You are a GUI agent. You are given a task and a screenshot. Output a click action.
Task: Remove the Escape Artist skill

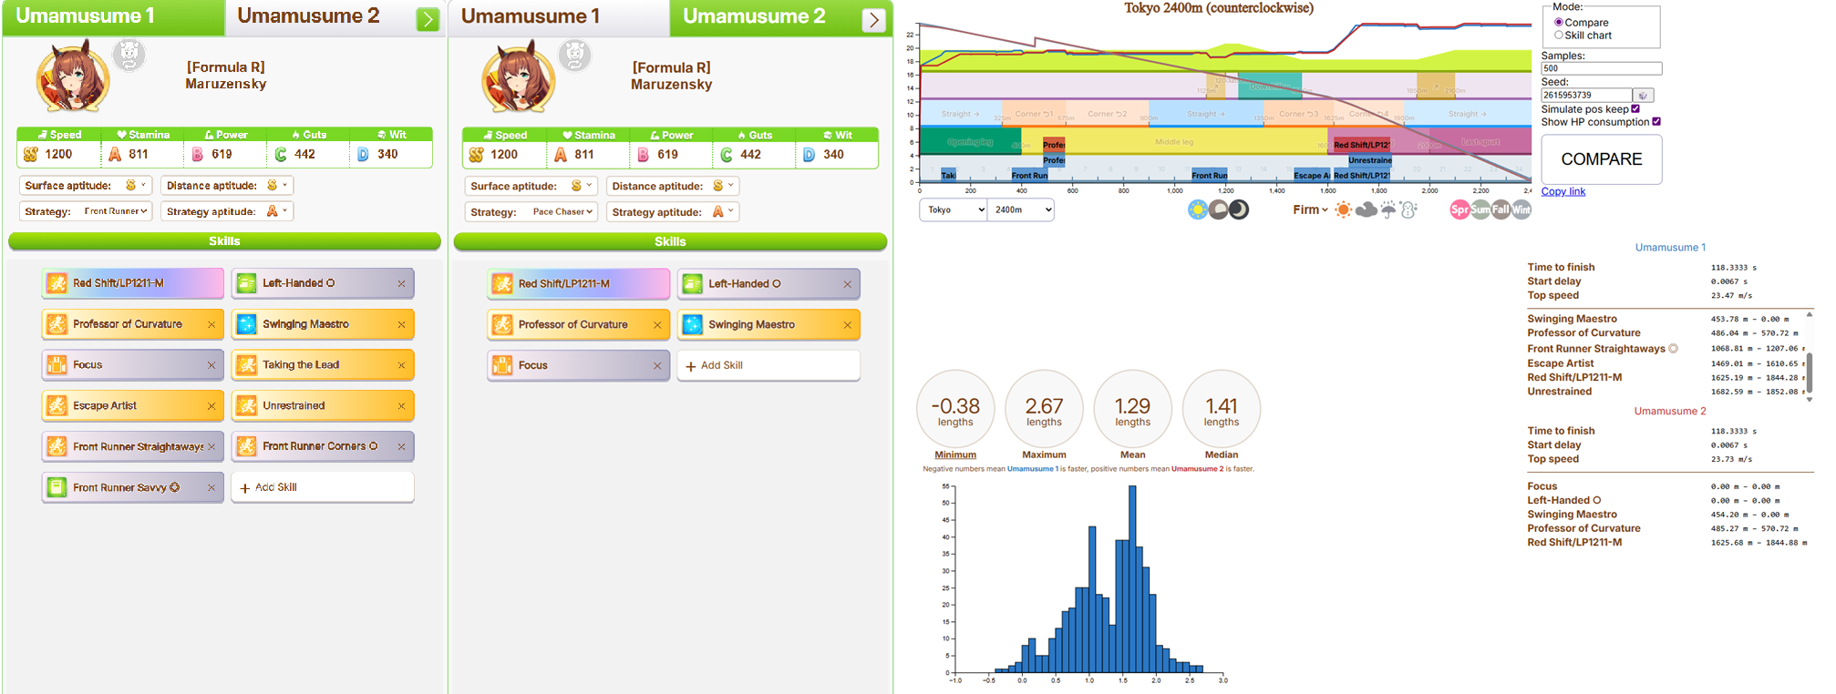click(211, 406)
